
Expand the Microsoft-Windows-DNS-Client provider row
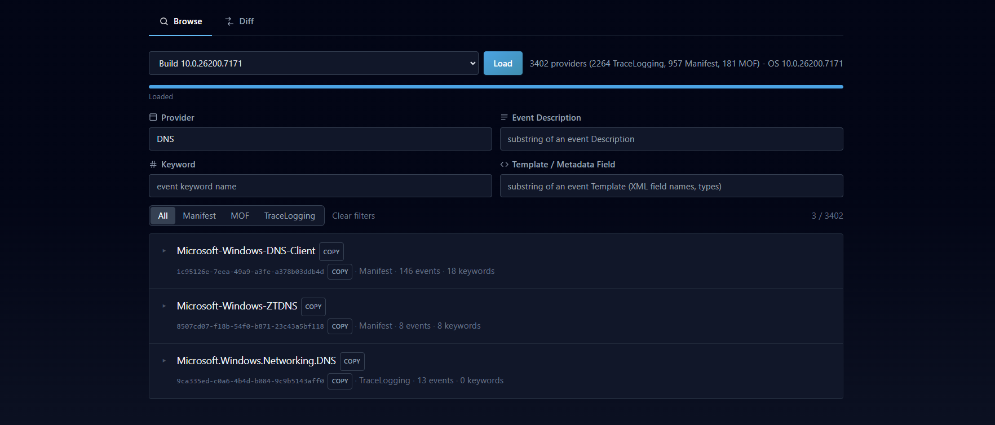pyautogui.click(x=164, y=251)
